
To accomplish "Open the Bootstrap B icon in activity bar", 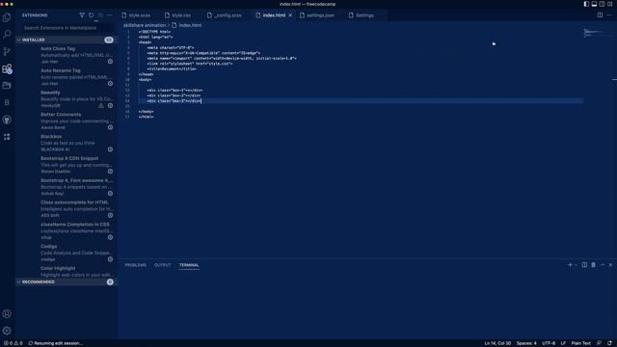I will click(7, 103).
